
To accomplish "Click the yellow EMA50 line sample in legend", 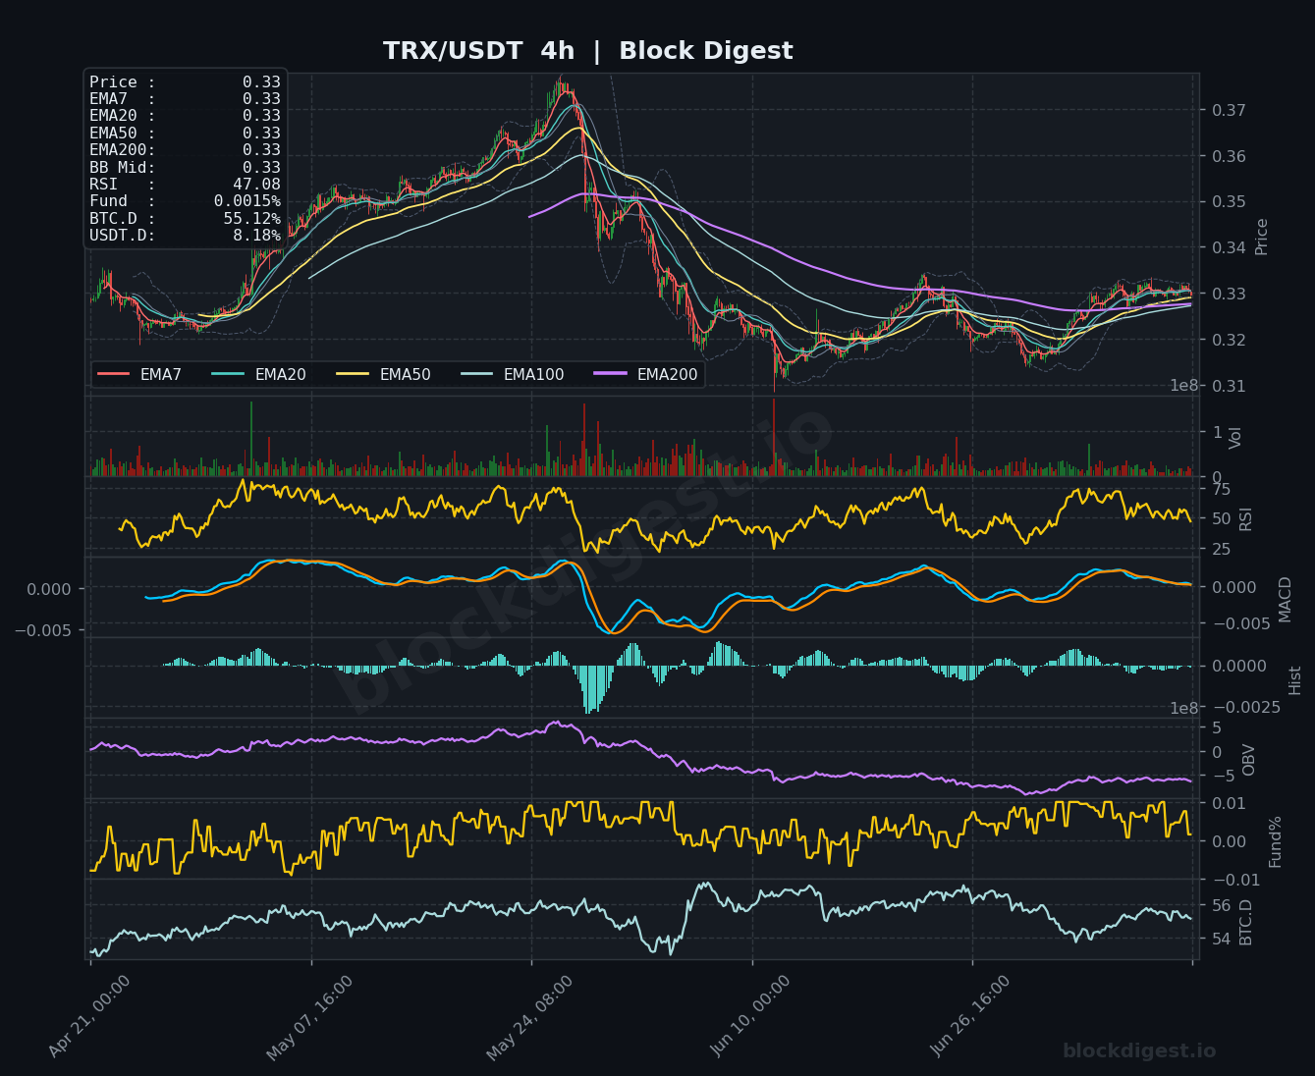I will pos(354,374).
